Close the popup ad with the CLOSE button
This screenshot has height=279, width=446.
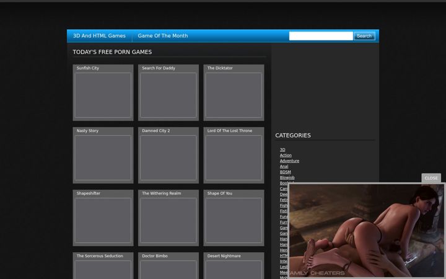tap(431, 178)
